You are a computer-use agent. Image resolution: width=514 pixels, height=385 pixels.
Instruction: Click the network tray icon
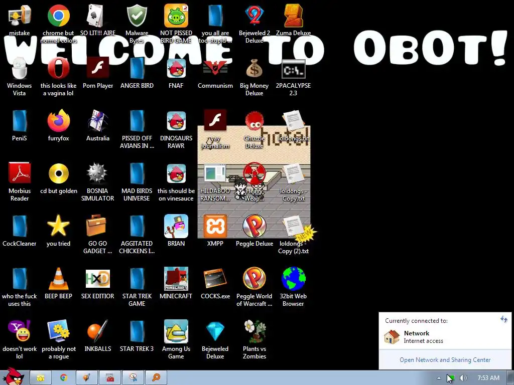[450, 378]
